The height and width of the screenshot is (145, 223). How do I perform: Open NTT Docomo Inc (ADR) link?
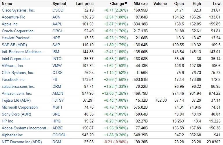[x=22, y=142]
